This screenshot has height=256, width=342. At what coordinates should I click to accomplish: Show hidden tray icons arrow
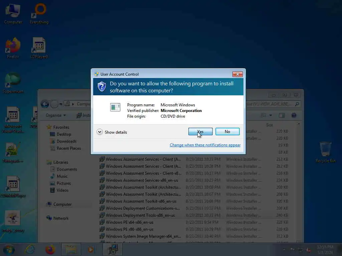tap(284, 250)
